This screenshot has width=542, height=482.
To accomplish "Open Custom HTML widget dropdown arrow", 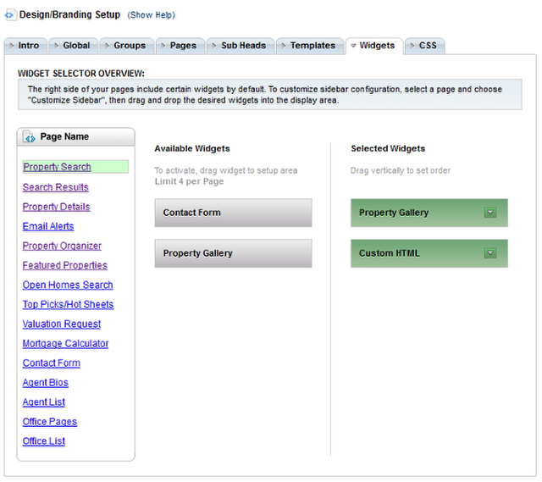I will click(490, 253).
